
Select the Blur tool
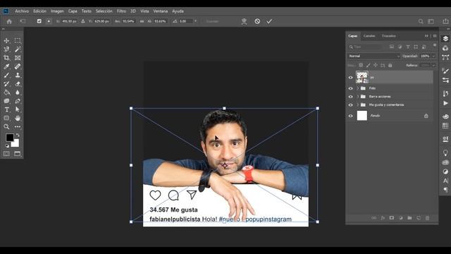[18, 92]
